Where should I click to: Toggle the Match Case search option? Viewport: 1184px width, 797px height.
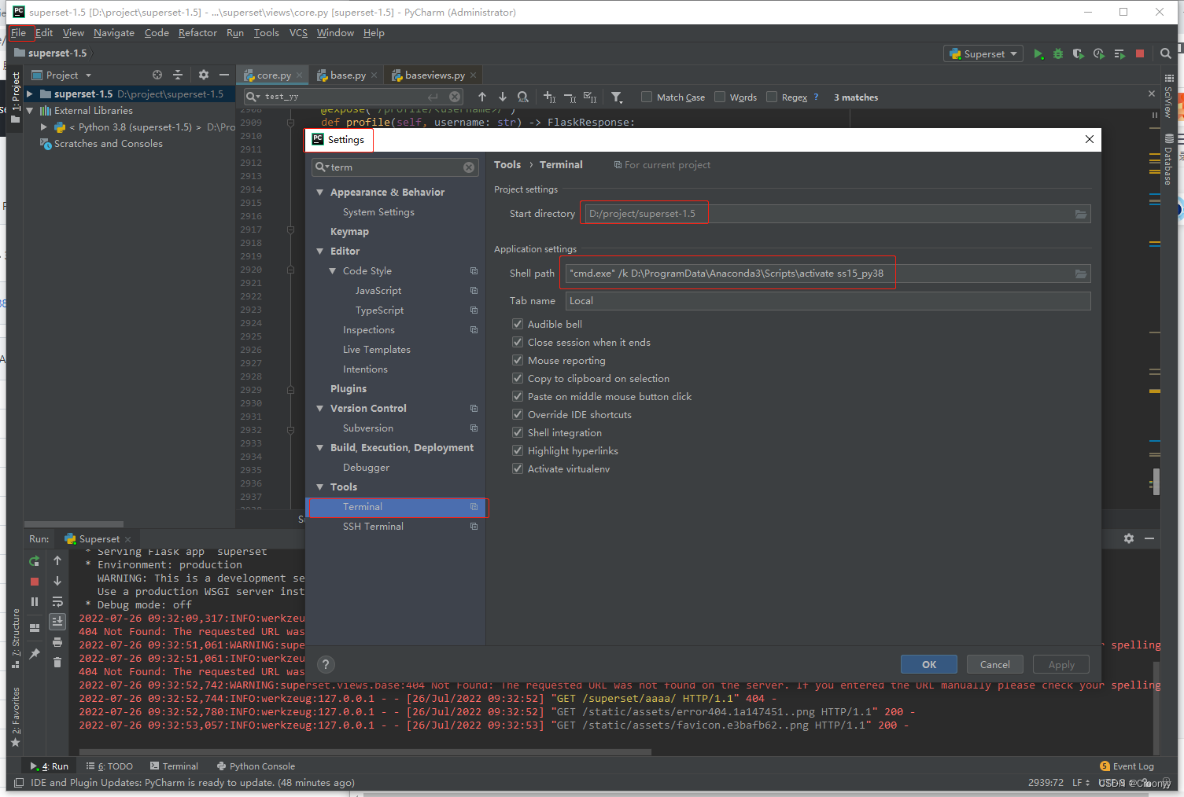pyautogui.click(x=645, y=97)
